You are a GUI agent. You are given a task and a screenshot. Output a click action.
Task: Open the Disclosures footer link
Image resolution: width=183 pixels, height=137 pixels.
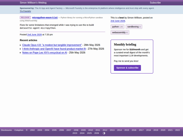(x=6, y=130)
